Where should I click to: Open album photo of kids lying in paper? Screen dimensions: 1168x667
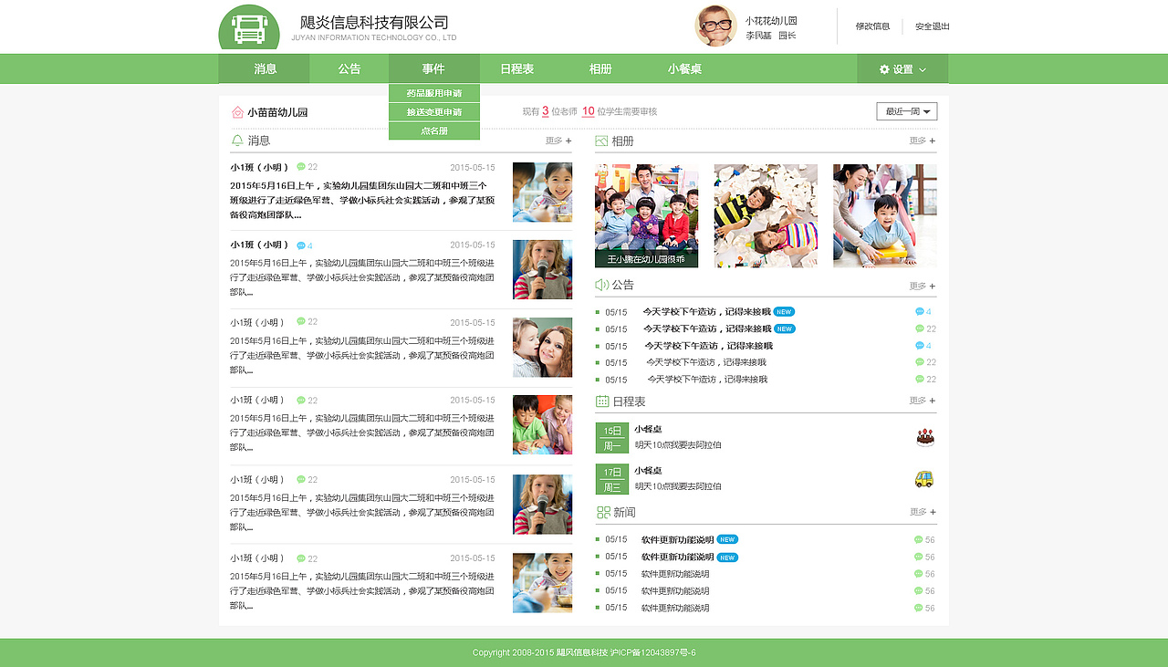pos(766,215)
